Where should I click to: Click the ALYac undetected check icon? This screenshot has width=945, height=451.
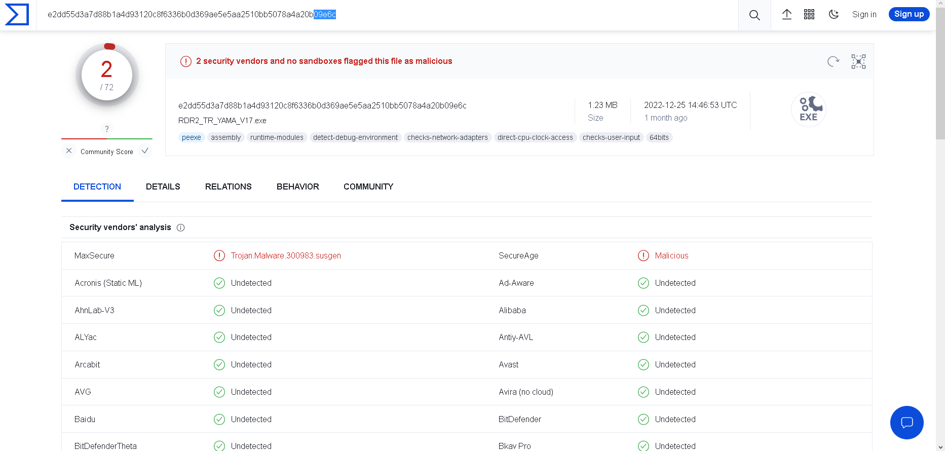pyautogui.click(x=219, y=337)
